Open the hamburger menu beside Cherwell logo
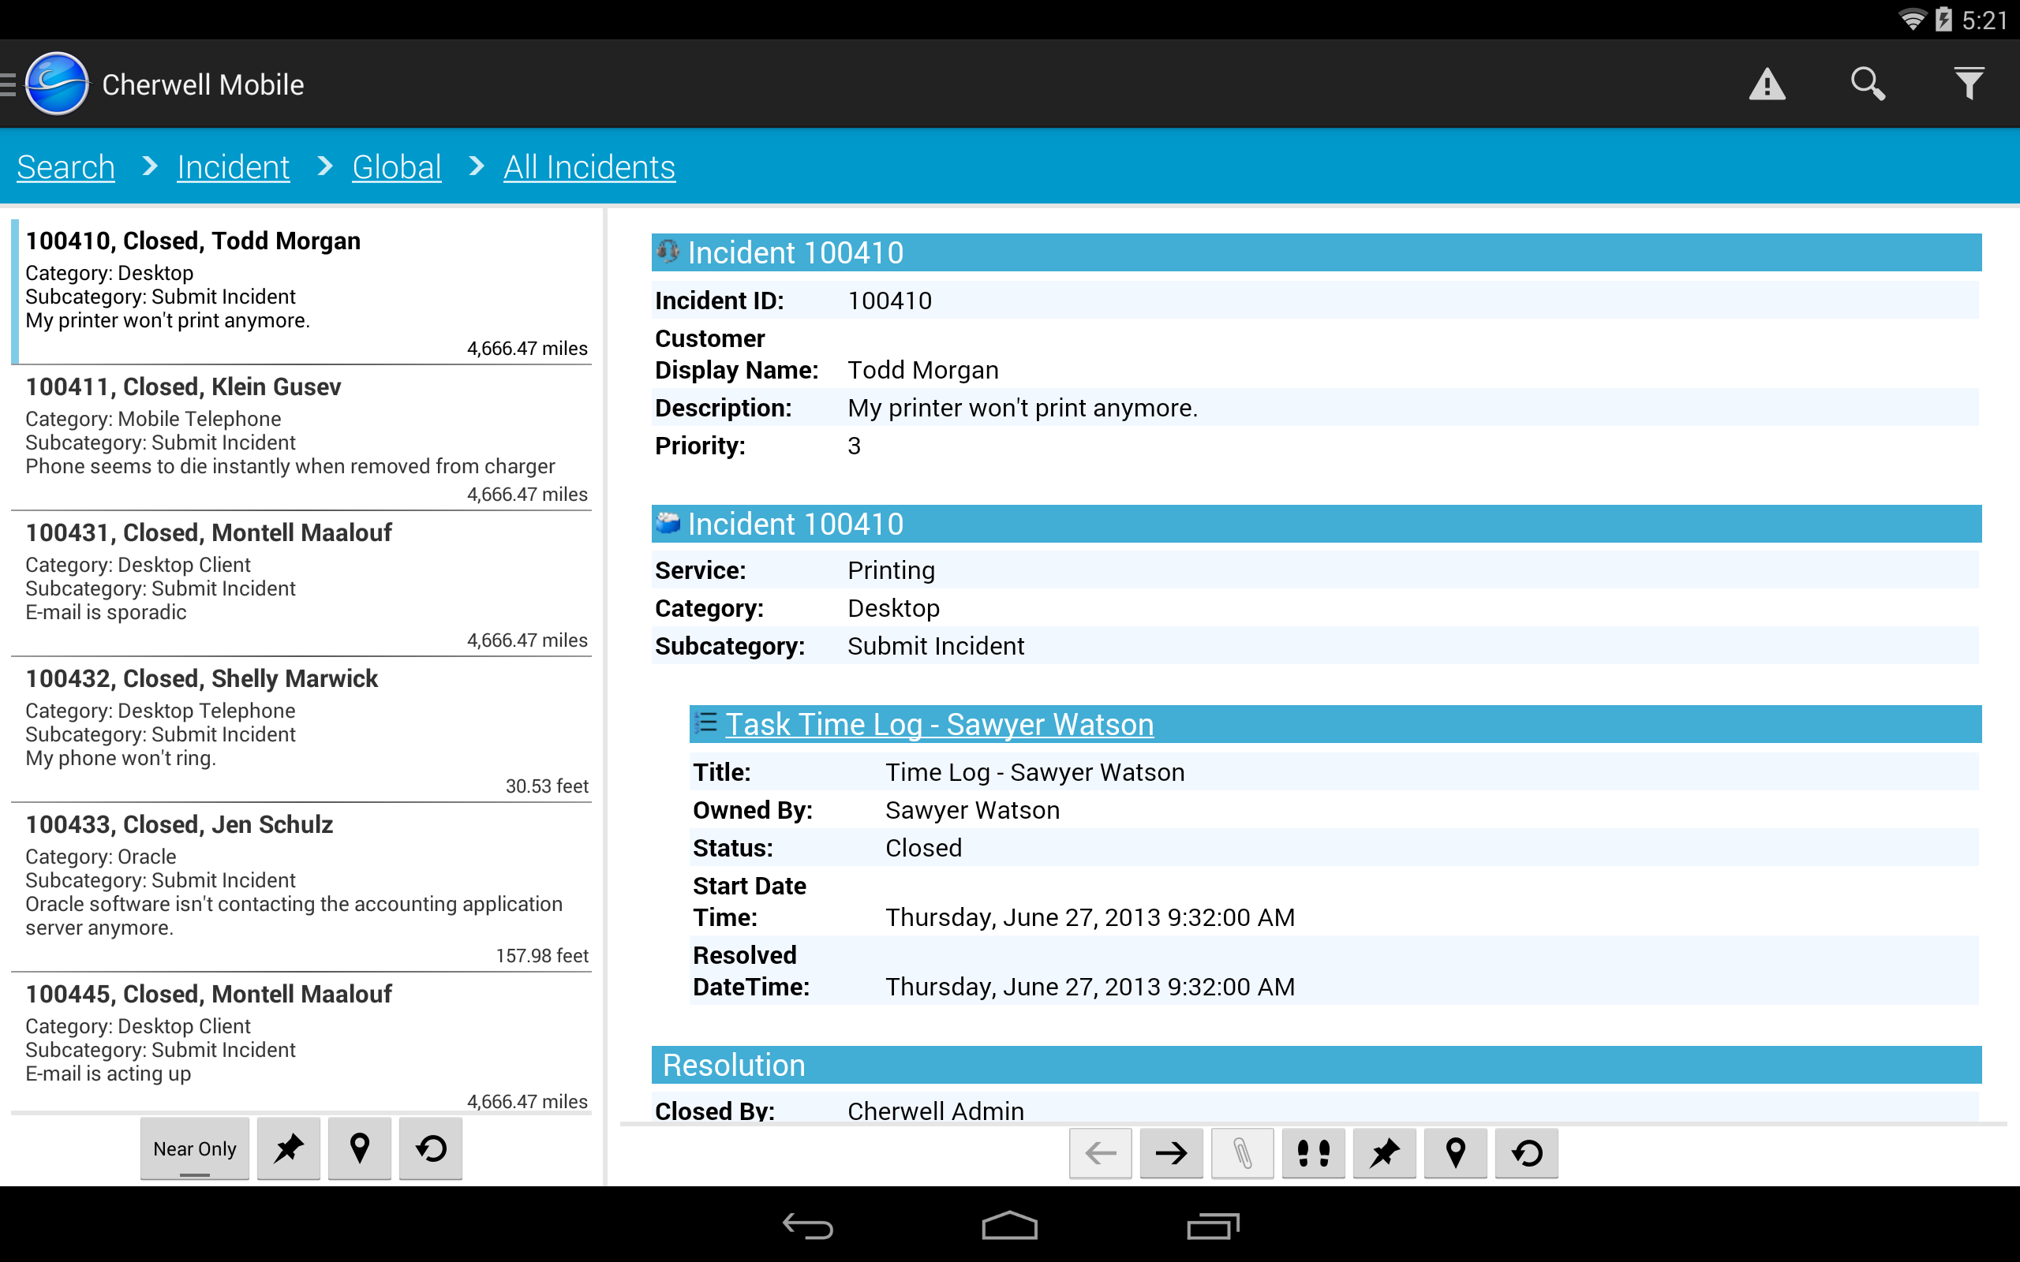The width and height of the screenshot is (2020, 1262). [x=9, y=84]
